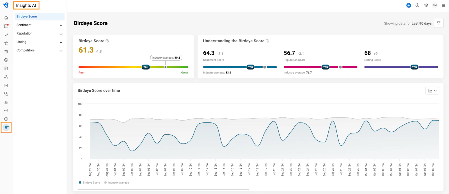Click the Sentiment Score label
449x194 pixels.
click(x=214, y=60)
